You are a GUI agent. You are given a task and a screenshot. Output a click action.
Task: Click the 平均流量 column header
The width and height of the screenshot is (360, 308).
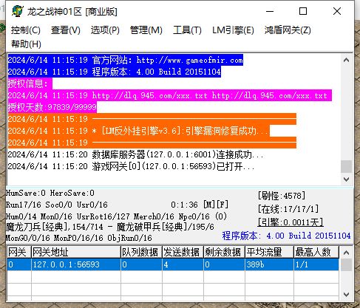[269, 252]
